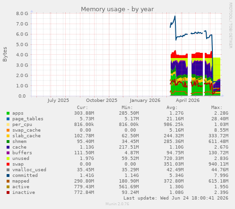Click buffers min value 4.87M
The height and width of the screenshot is (209, 235).
pyautogui.click(x=131, y=153)
